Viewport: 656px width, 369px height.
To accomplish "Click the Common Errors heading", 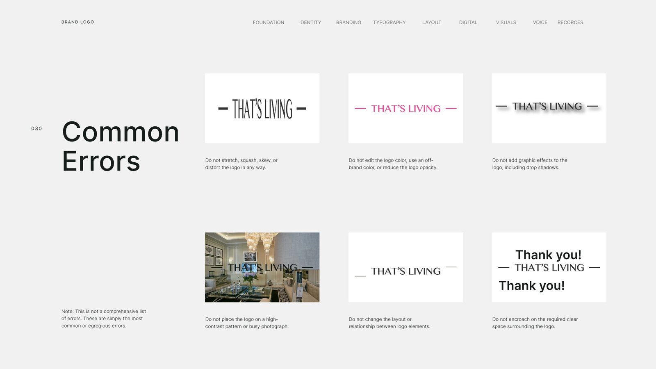I will (121, 146).
